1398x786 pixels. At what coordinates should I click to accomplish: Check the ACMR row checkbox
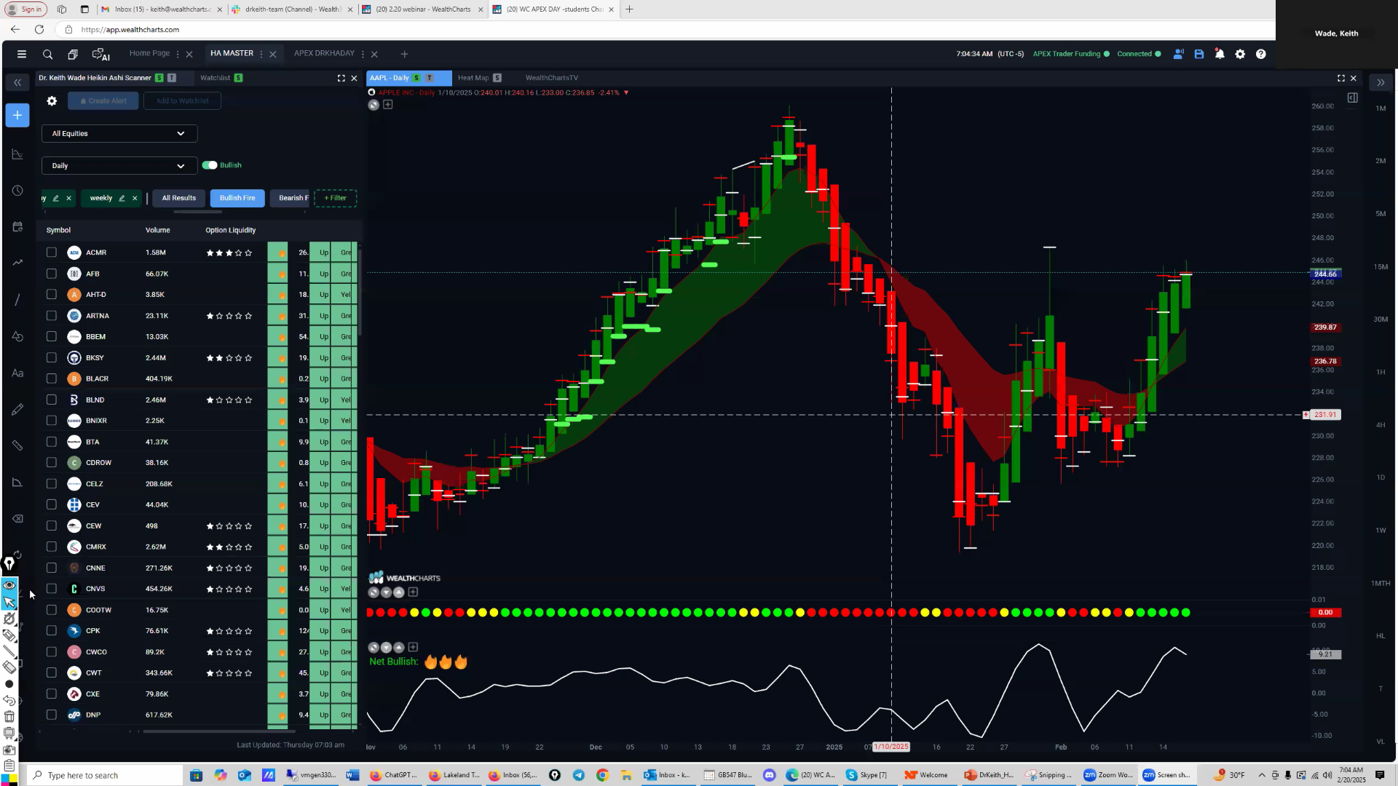point(51,253)
